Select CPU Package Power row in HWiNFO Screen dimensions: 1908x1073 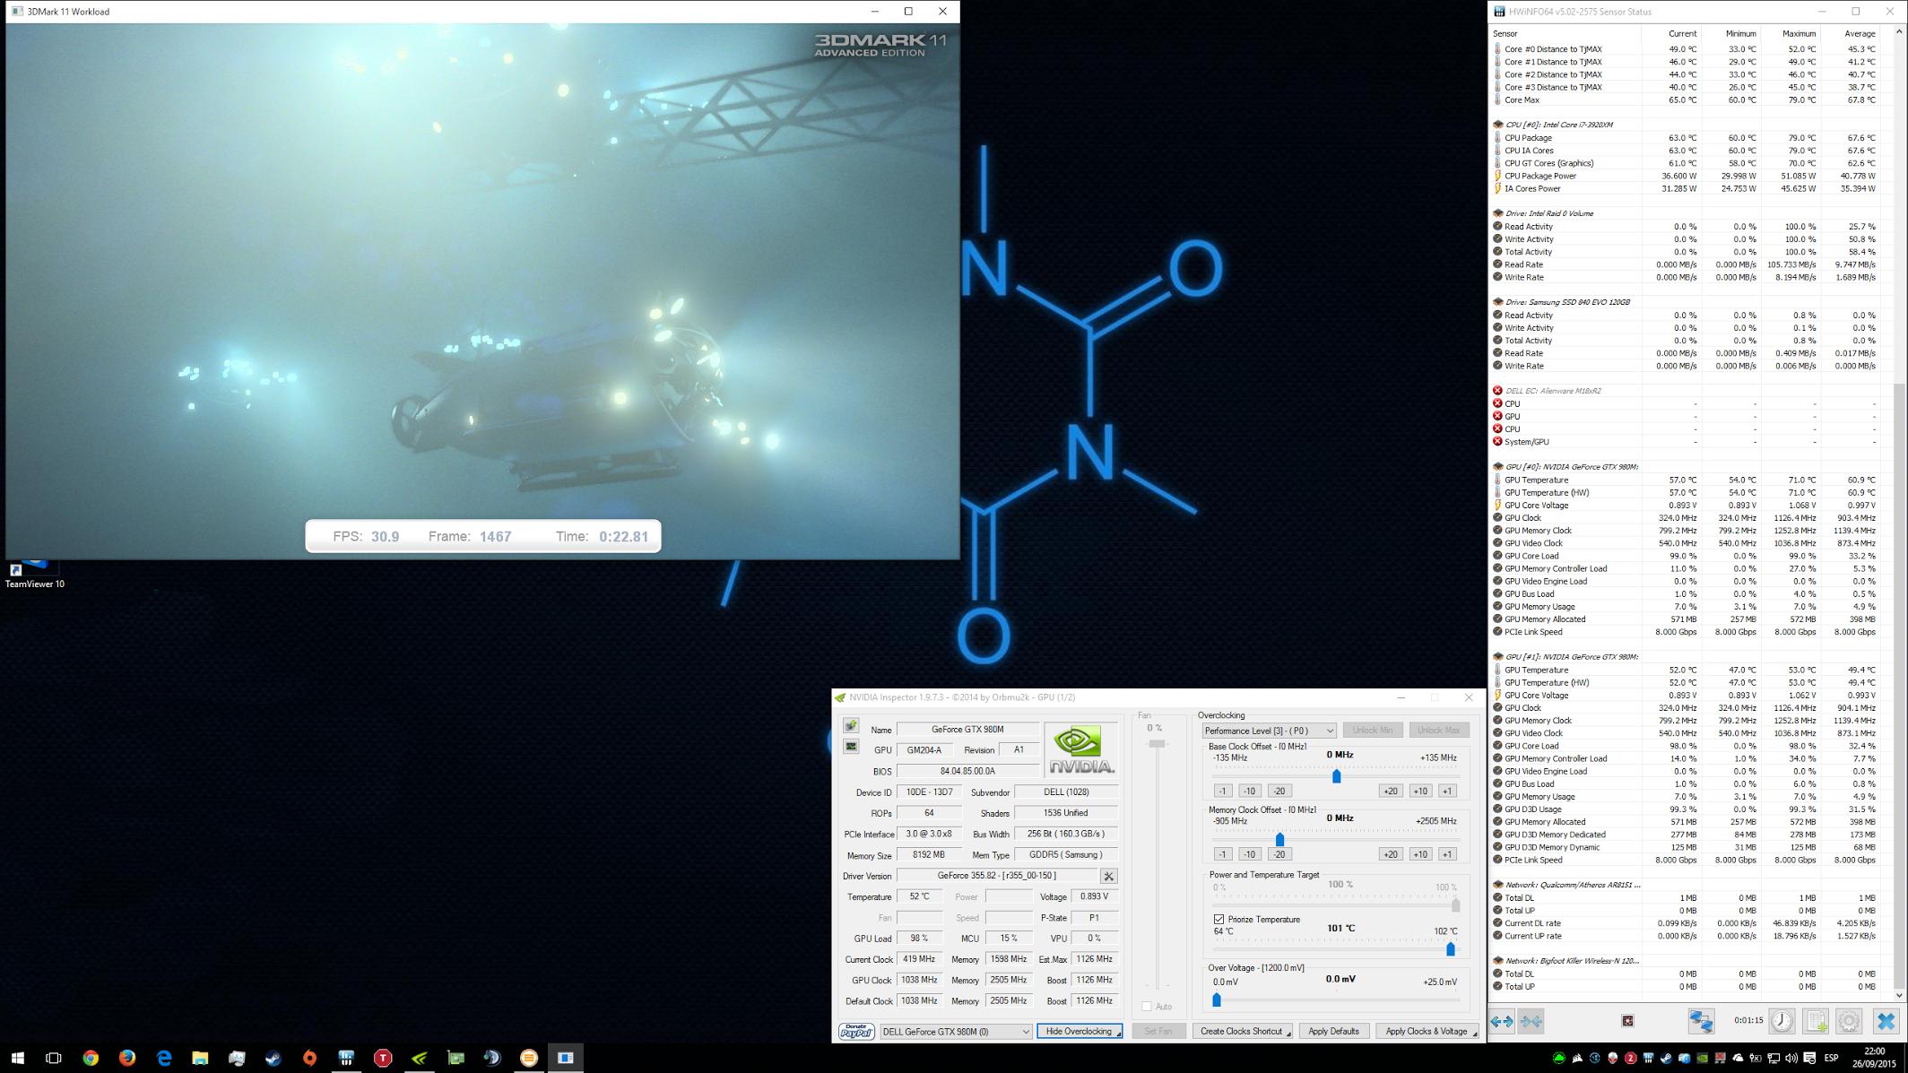[x=1685, y=176]
